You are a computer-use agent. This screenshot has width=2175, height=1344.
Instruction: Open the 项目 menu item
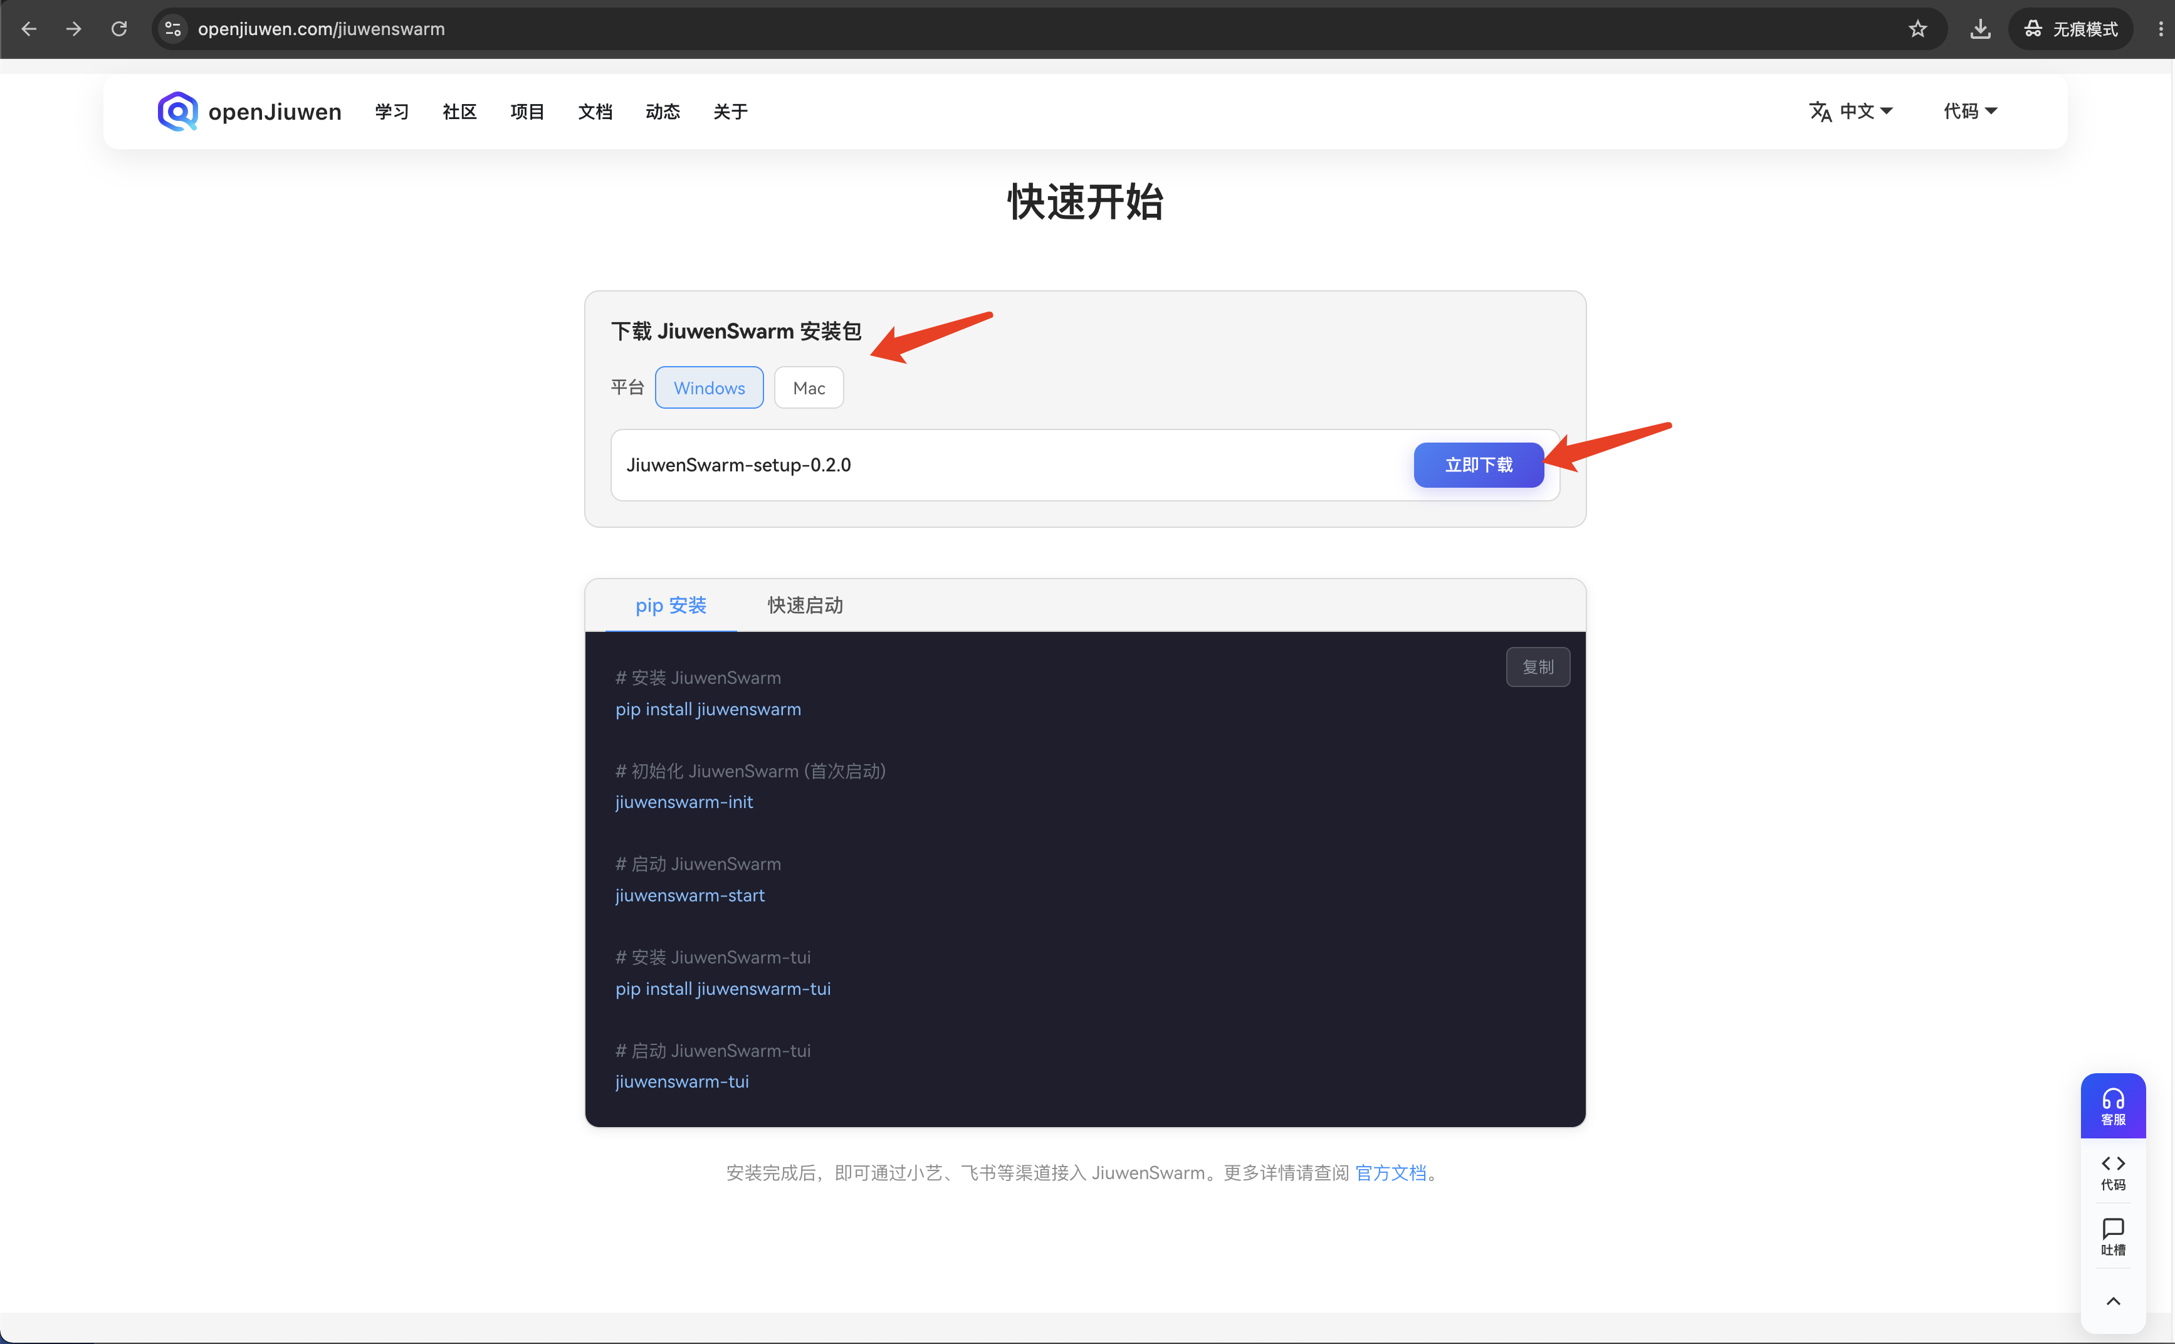coord(527,111)
